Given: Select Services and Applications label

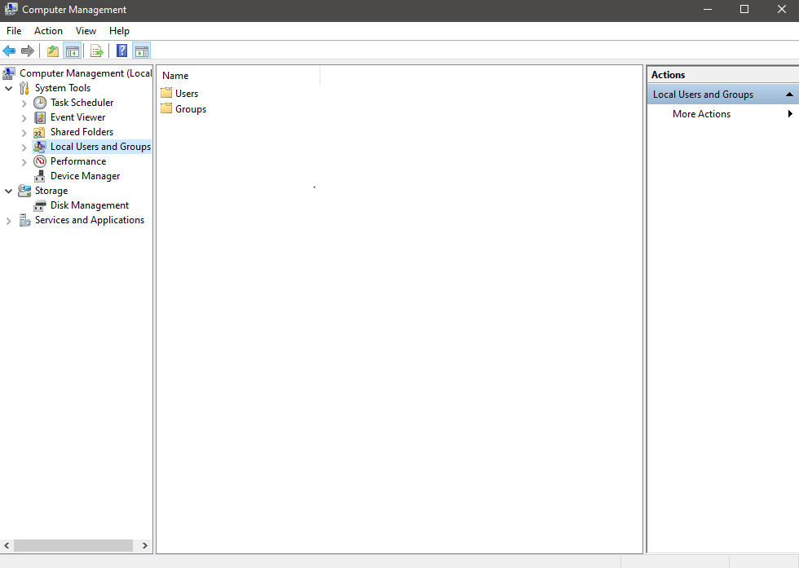Looking at the screenshot, I should [90, 220].
